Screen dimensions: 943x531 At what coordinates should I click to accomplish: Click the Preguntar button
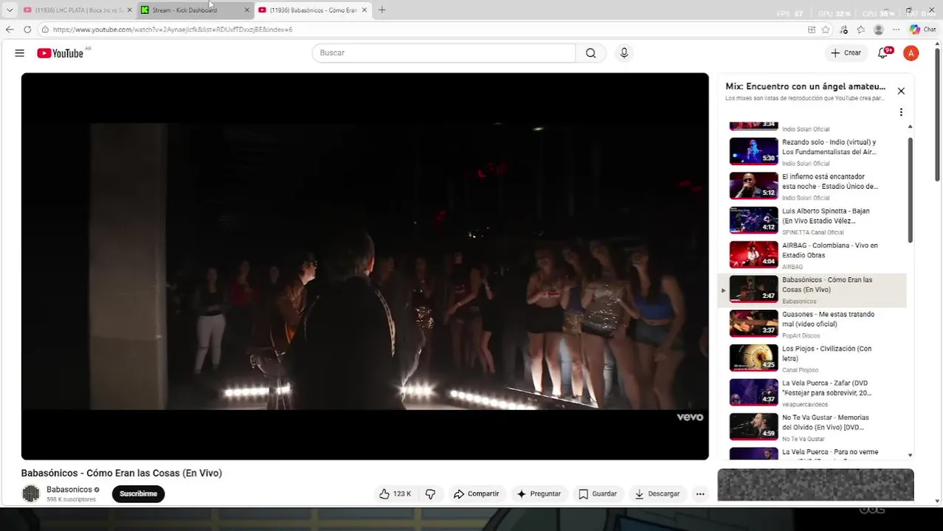539,494
